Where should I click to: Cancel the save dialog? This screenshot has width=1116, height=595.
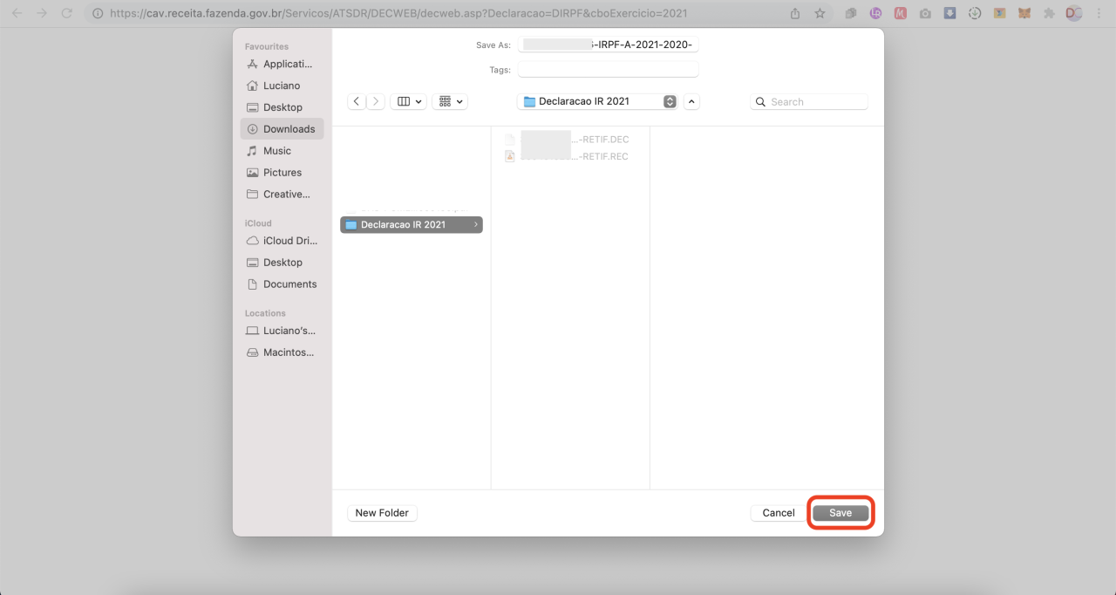pyautogui.click(x=778, y=513)
